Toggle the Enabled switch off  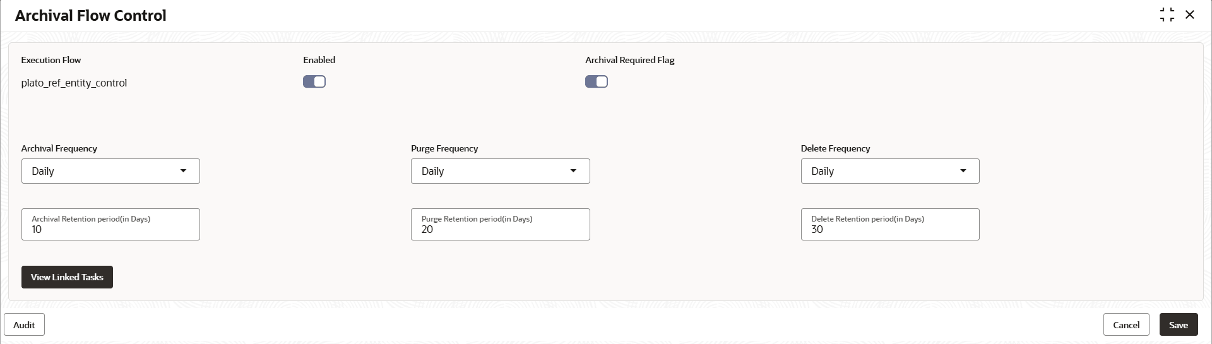[314, 81]
